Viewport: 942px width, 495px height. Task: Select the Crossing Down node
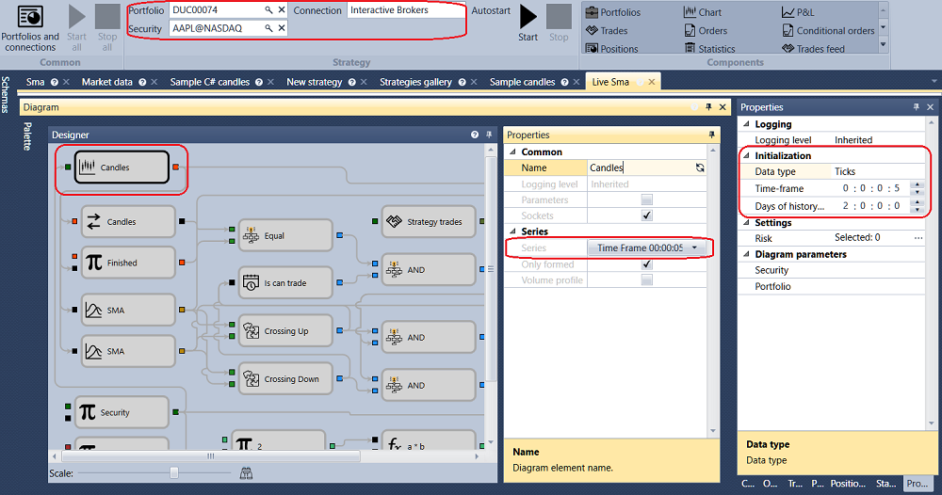285,378
